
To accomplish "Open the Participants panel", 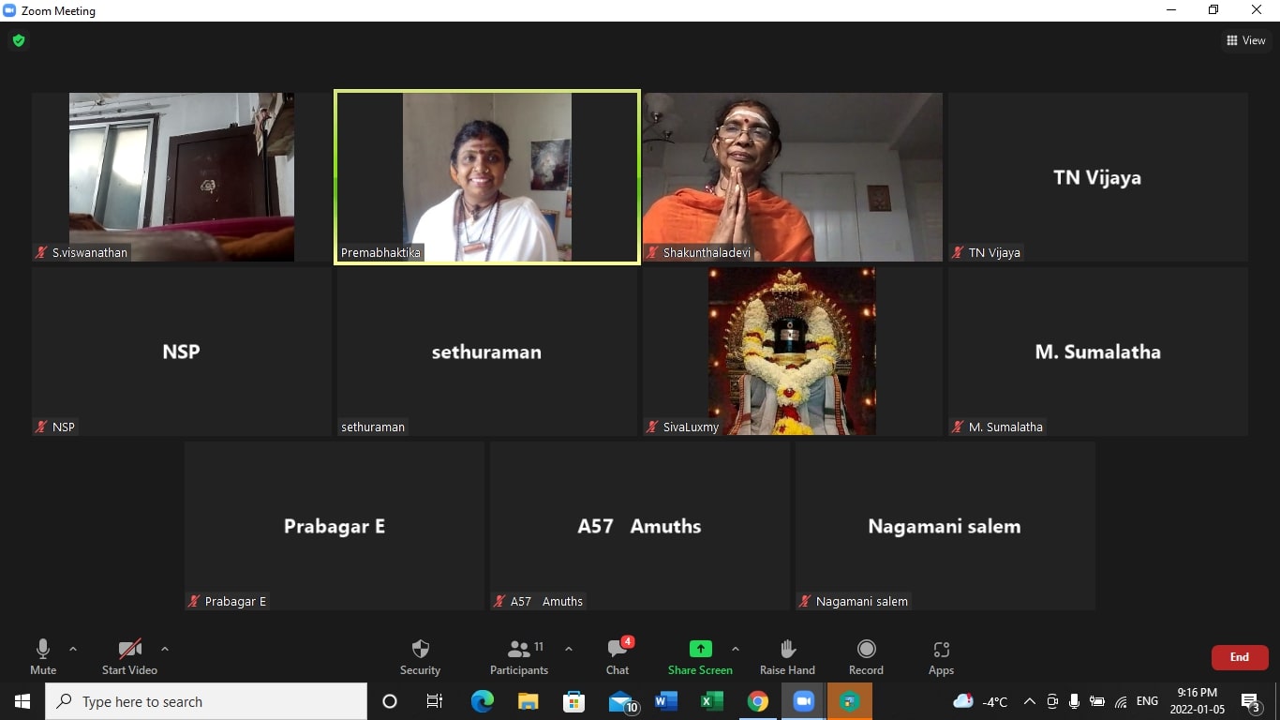I will pyautogui.click(x=519, y=650).
